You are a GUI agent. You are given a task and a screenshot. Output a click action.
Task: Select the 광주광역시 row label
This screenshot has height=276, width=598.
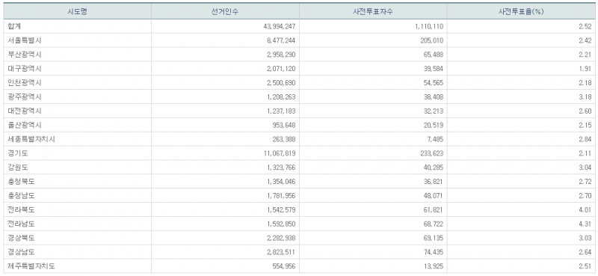(25, 97)
